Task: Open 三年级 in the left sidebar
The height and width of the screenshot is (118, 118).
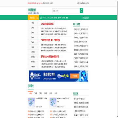Action: pos(33,33)
